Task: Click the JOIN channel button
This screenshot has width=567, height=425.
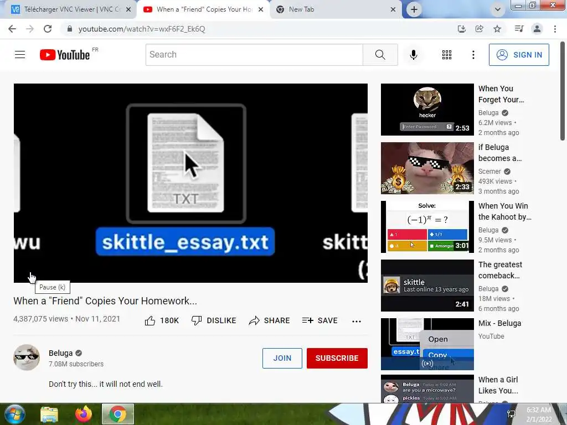Action: pyautogui.click(x=282, y=358)
